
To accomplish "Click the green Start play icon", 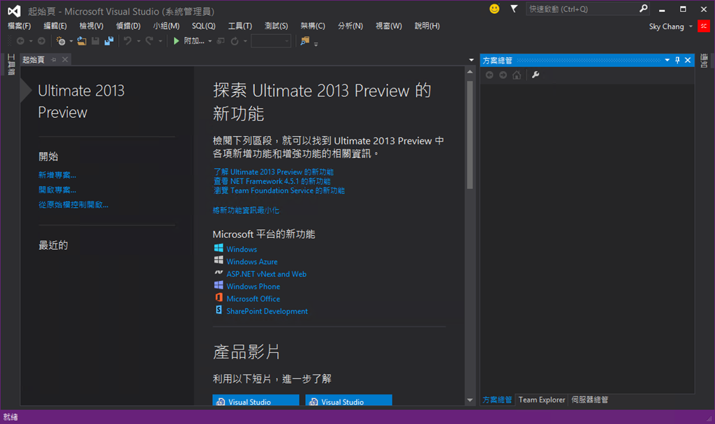I will 177,41.
